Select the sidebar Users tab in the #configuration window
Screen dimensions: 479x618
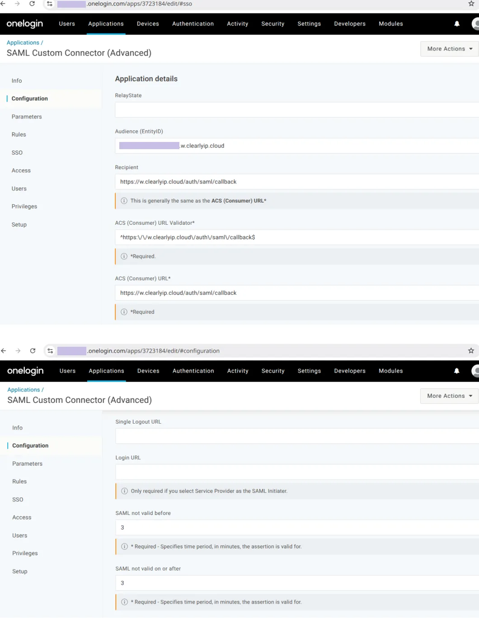pos(20,536)
